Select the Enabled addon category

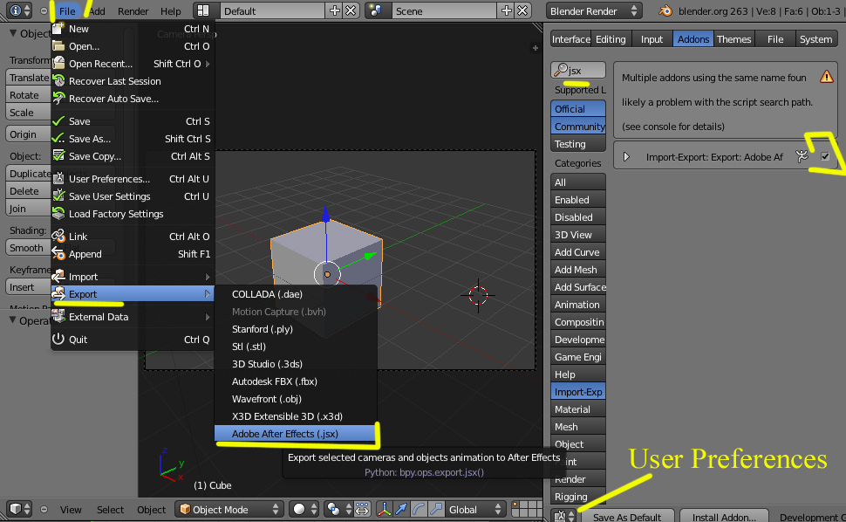(x=578, y=200)
